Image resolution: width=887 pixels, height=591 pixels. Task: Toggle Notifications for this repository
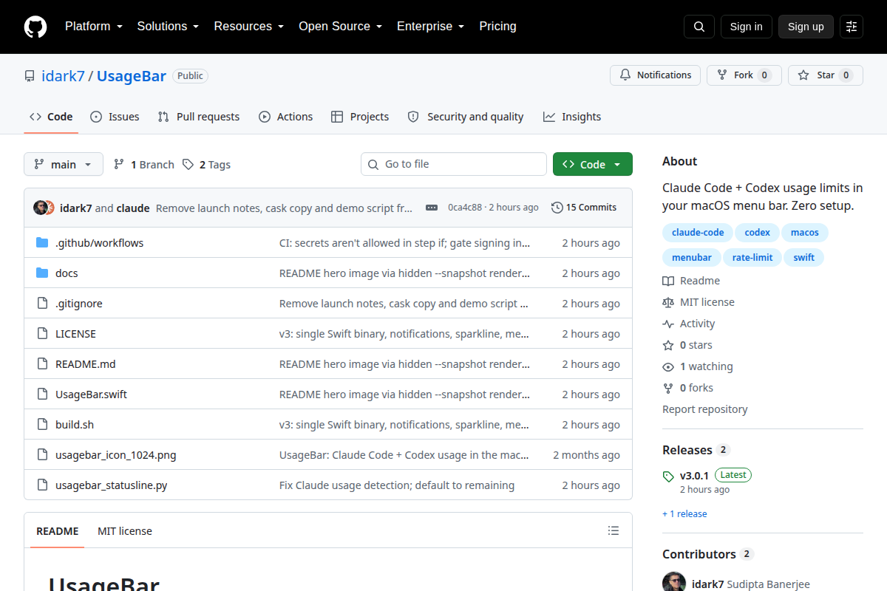tap(655, 75)
